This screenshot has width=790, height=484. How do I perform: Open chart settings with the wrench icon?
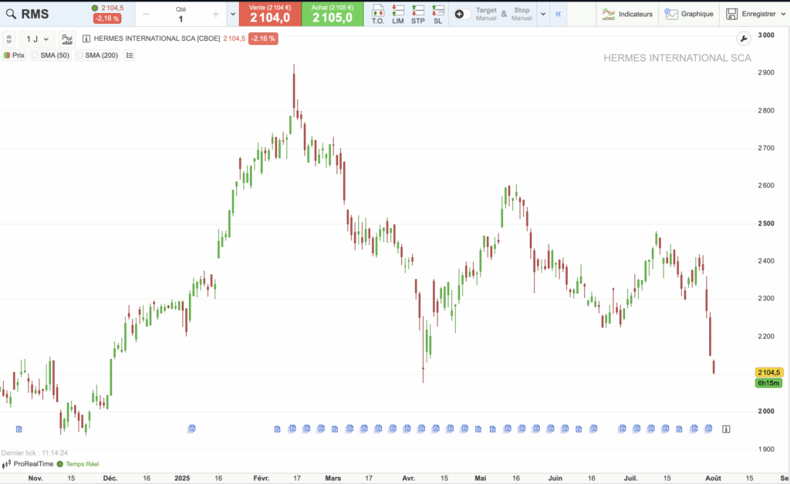pyautogui.click(x=744, y=39)
